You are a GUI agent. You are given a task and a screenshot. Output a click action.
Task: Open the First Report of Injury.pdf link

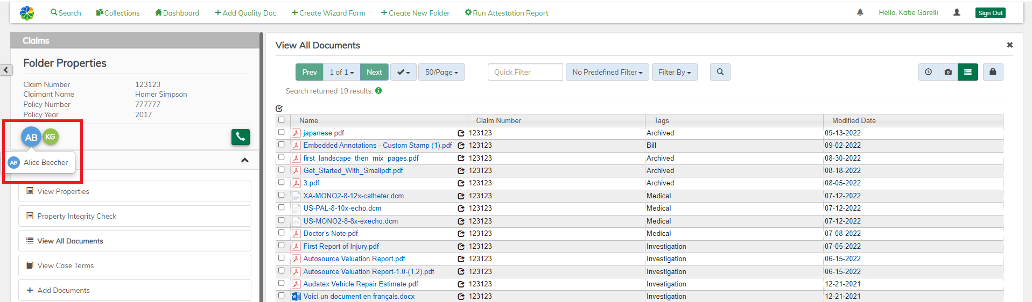coord(341,246)
